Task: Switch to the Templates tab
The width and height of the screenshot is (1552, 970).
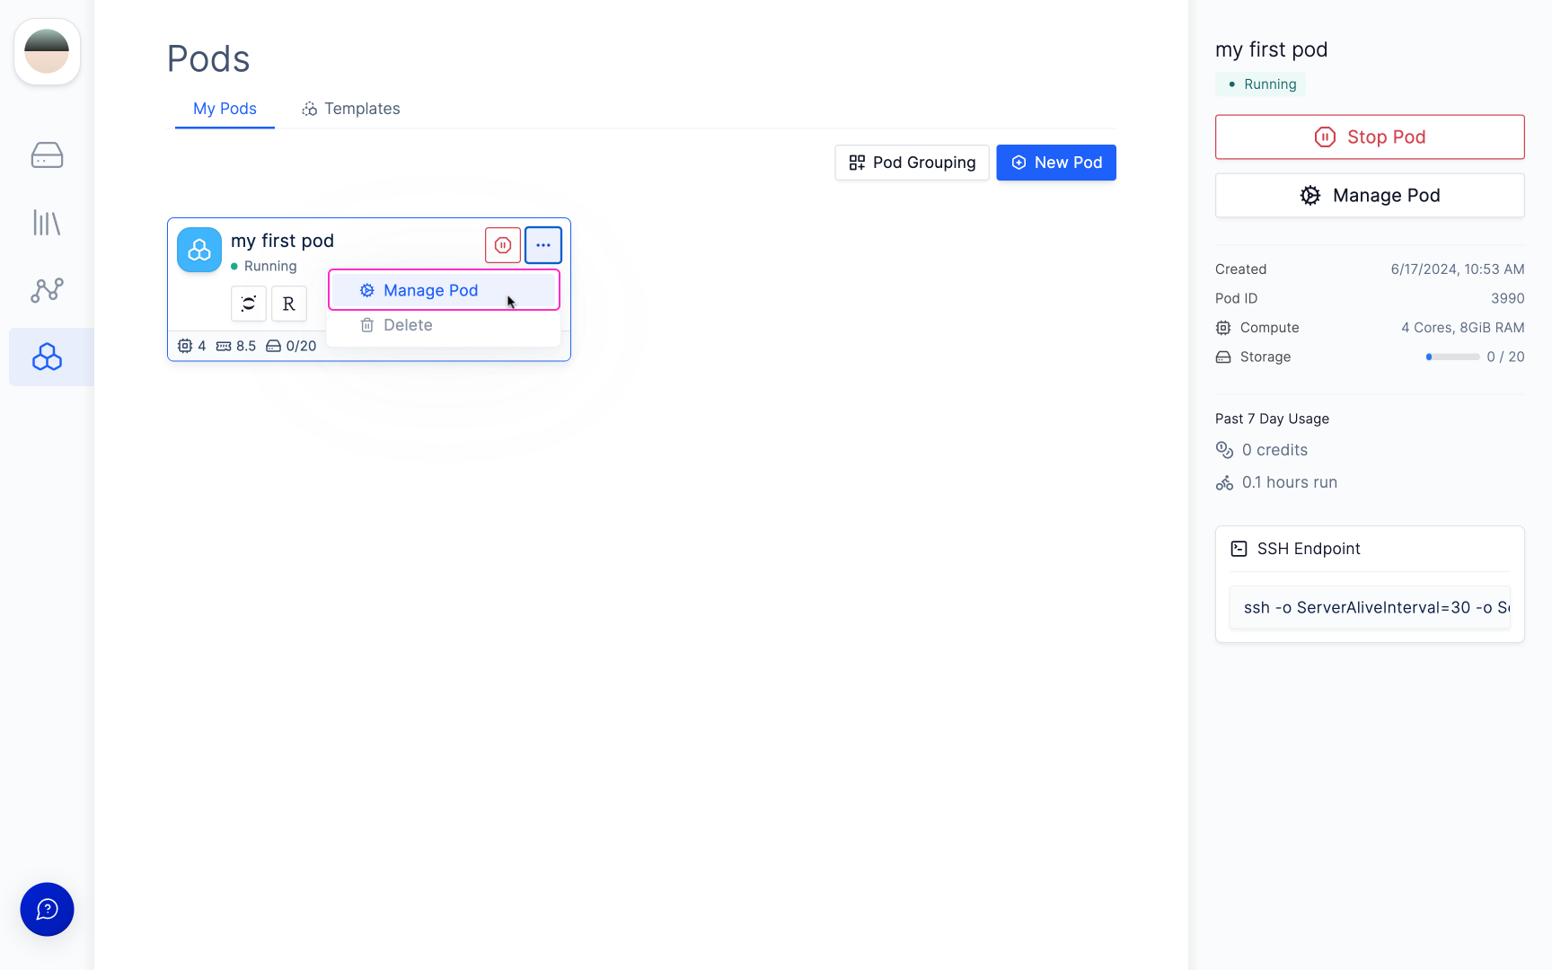Action: (x=351, y=109)
